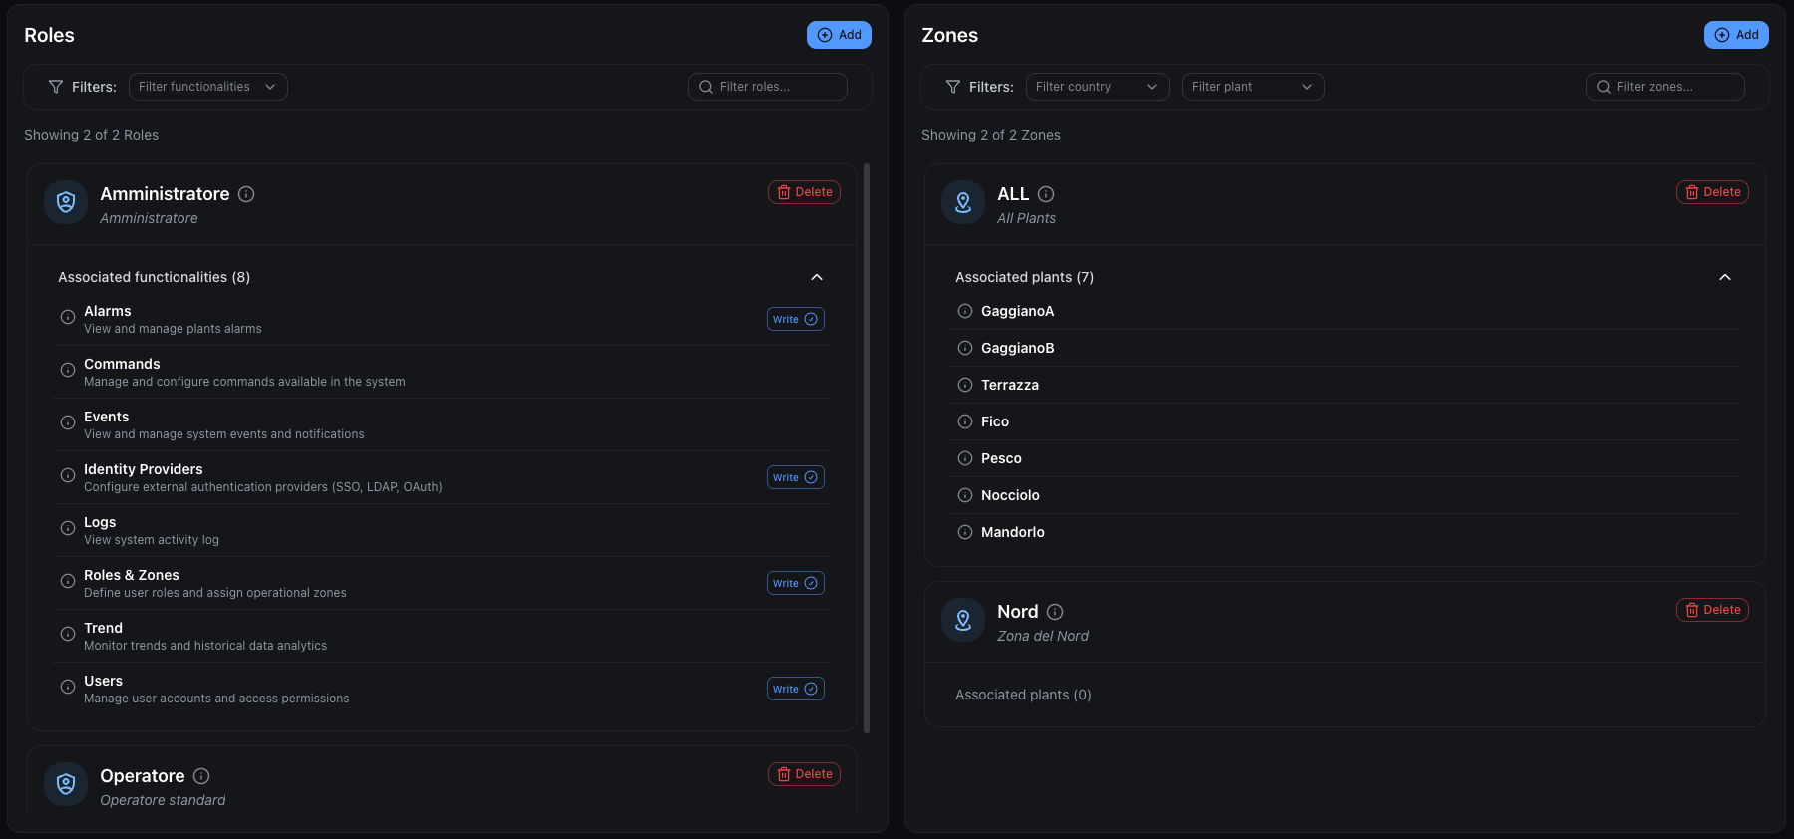Delete the Amministratore role
Image resolution: width=1794 pixels, height=839 pixels.
pyautogui.click(x=804, y=192)
